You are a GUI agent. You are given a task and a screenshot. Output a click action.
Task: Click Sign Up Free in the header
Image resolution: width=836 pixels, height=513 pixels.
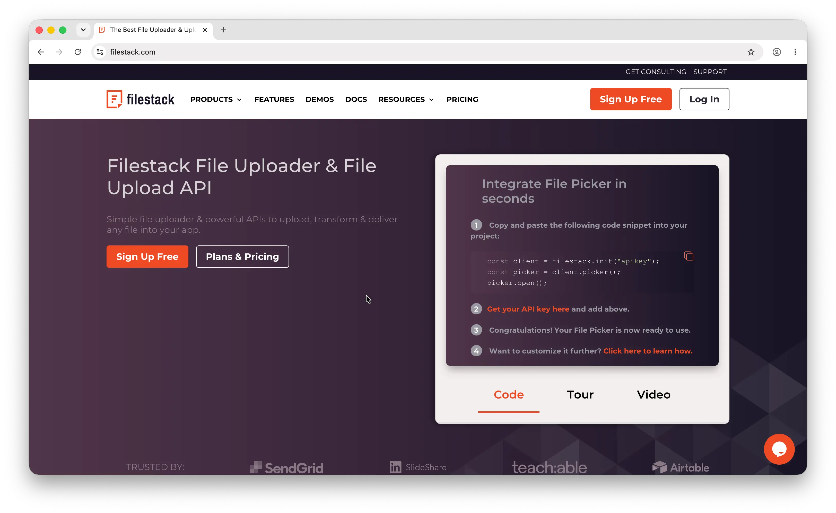pyautogui.click(x=631, y=99)
